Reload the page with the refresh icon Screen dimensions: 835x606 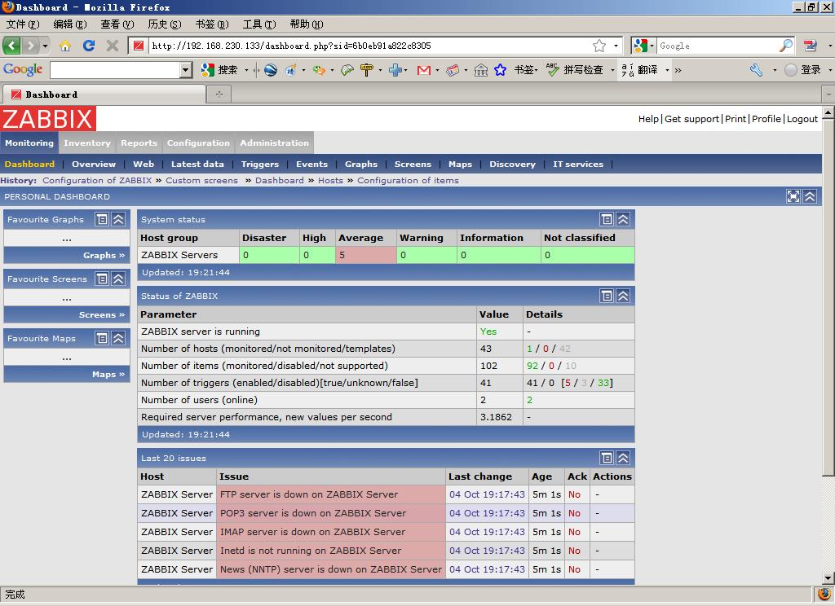[x=88, y=46]
